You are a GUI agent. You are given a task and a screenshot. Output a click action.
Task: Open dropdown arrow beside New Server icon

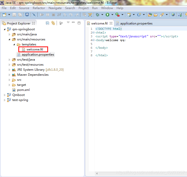click(134, 15)
